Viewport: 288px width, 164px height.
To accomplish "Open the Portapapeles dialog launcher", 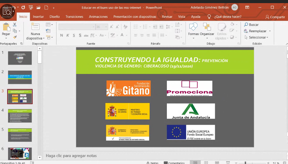I will click(21, 44).
